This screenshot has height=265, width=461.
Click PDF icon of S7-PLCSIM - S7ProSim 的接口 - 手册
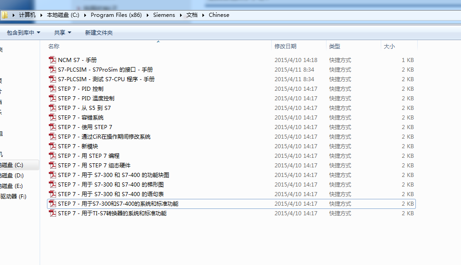click(x=52, y=69)
